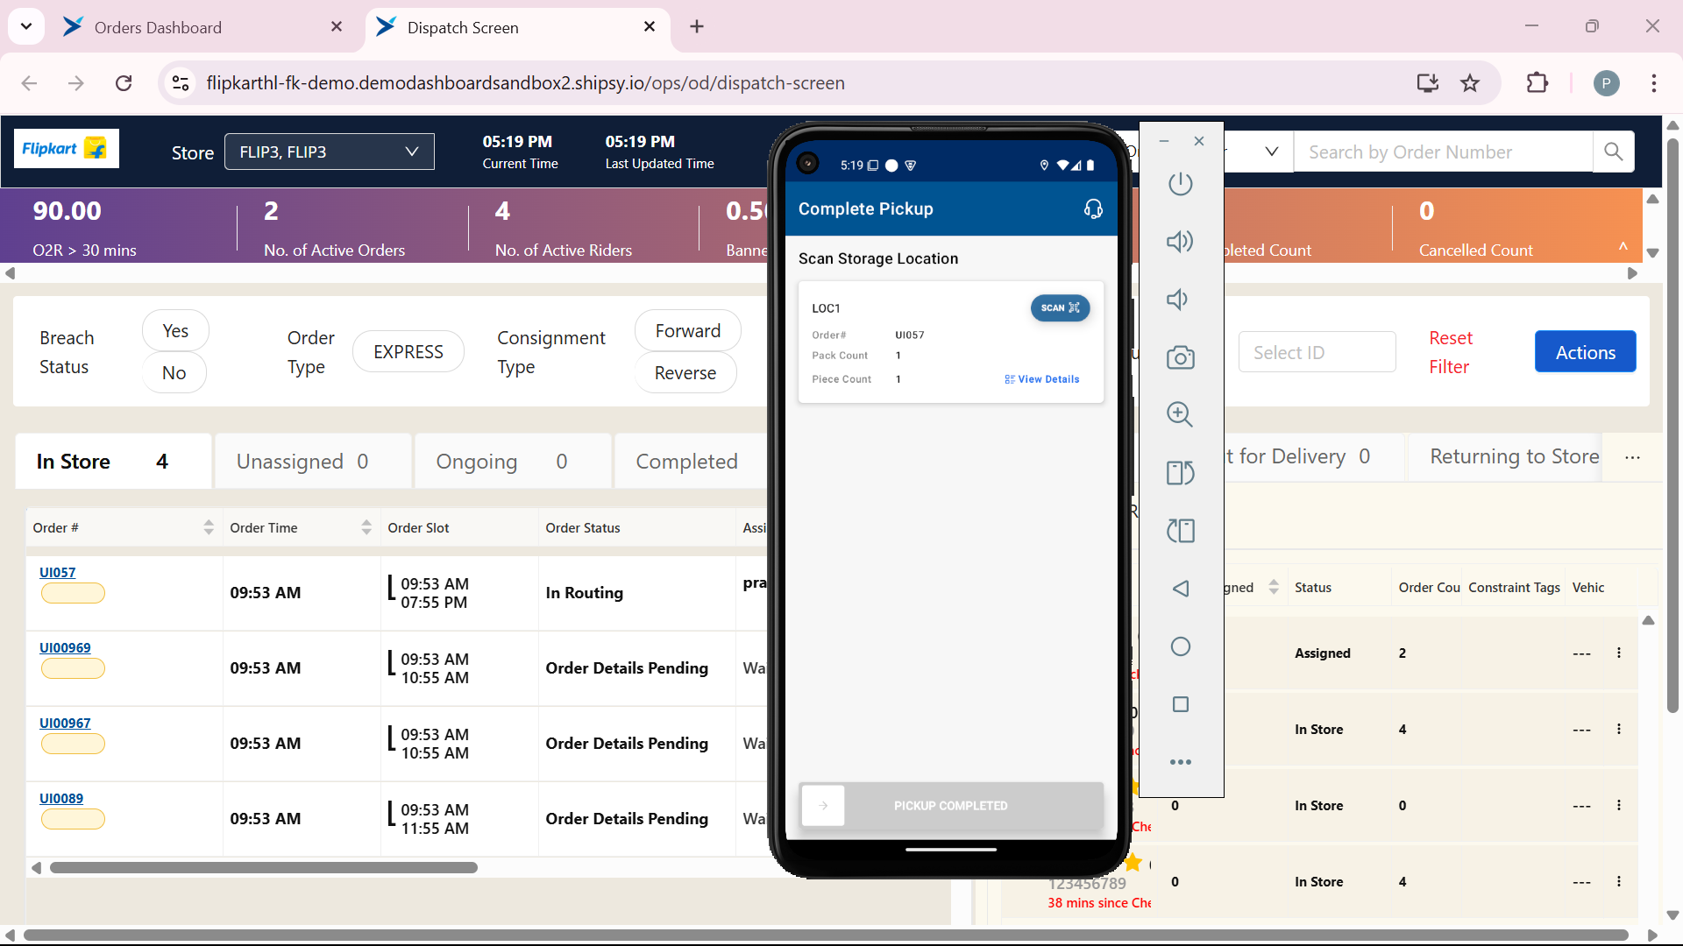Click SCAN button for LOC1

point(1060,308)
